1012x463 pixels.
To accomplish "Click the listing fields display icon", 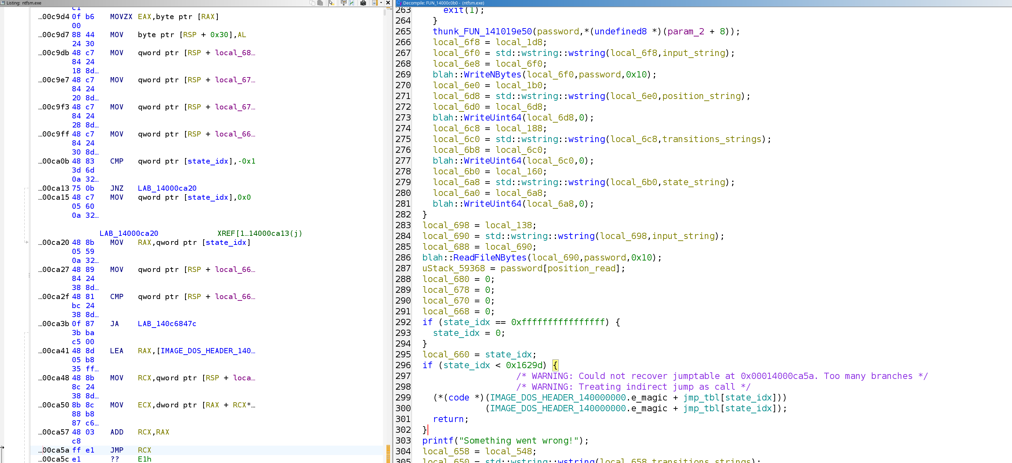I will point(375,3).
